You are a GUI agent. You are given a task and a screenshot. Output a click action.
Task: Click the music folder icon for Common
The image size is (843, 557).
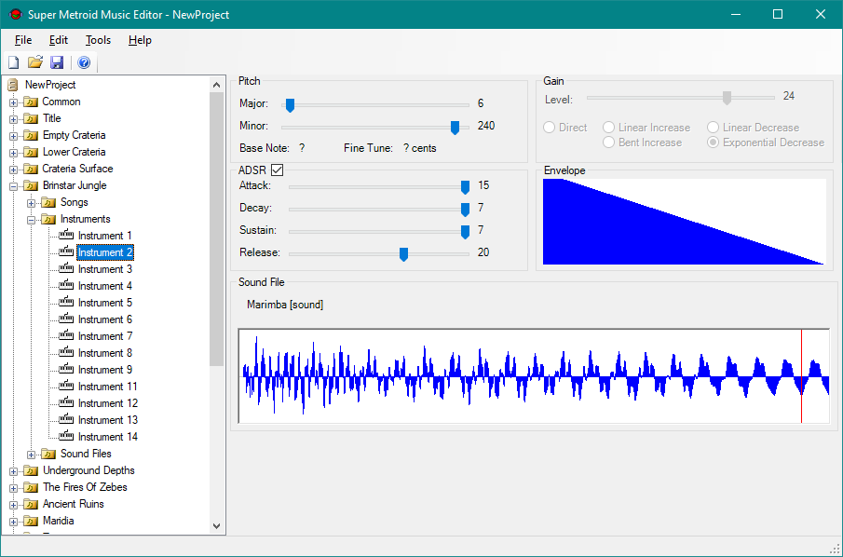coord(31,102)
